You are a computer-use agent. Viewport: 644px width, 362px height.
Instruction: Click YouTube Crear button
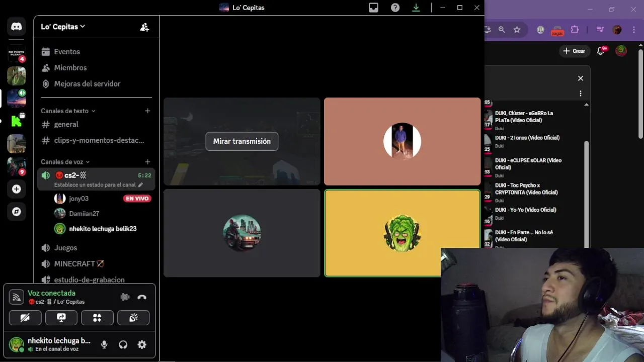tap(574, 51)
